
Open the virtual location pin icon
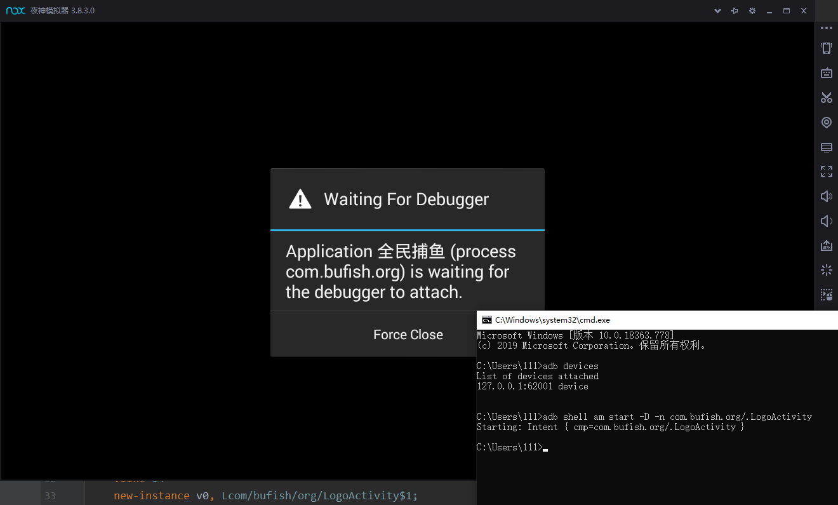[x=826, y=123]
